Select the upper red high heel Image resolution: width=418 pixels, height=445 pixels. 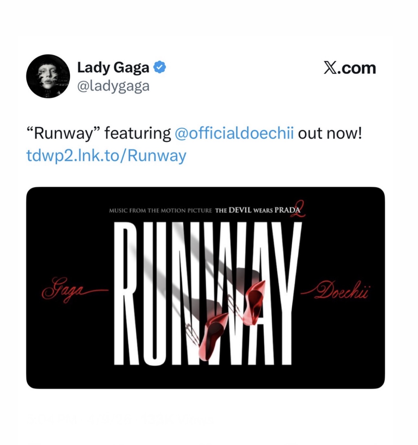point(253,303)
